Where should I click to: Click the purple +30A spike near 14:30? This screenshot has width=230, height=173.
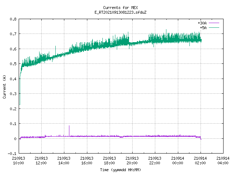(x=69, y=130)
